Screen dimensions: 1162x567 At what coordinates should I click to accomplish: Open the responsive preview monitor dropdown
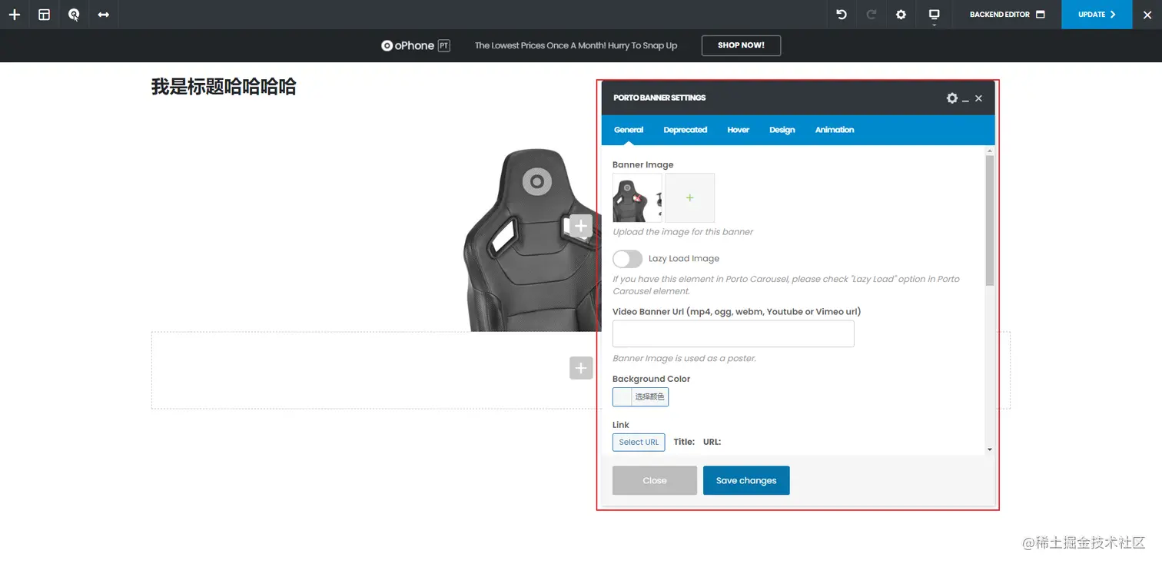coord(935,15)
